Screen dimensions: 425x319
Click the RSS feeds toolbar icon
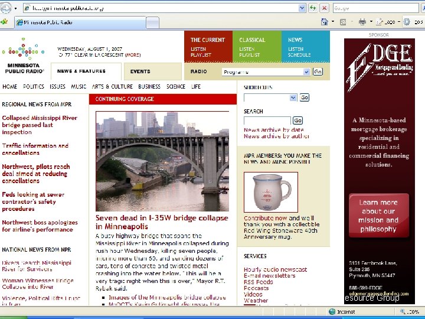343,22
